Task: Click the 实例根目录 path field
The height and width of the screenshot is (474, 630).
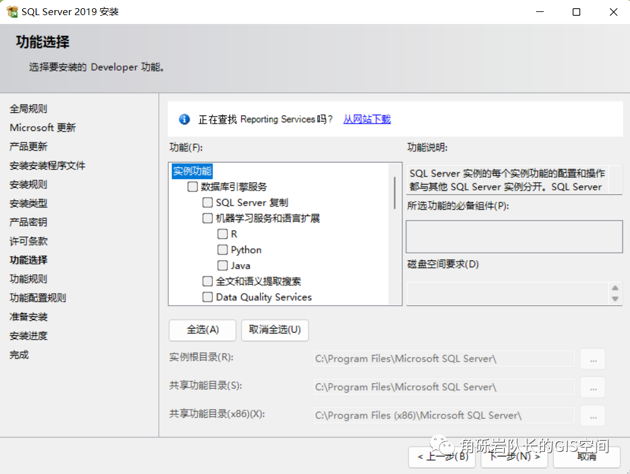Action: point(444,359)
